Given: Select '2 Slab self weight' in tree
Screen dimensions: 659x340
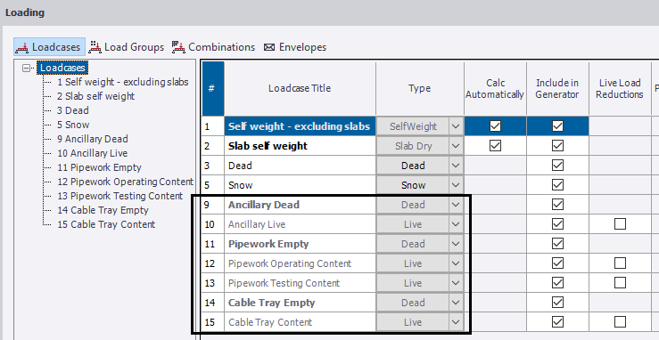Looking at the screenshot, I should click(x=95, y=96).
